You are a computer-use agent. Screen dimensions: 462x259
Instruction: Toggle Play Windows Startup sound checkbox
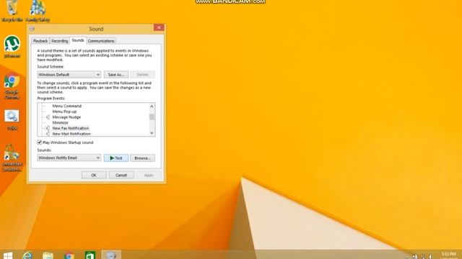(40, 142)
